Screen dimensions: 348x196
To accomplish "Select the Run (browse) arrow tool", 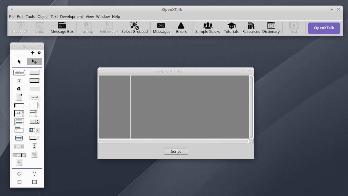I will (19, 61).
